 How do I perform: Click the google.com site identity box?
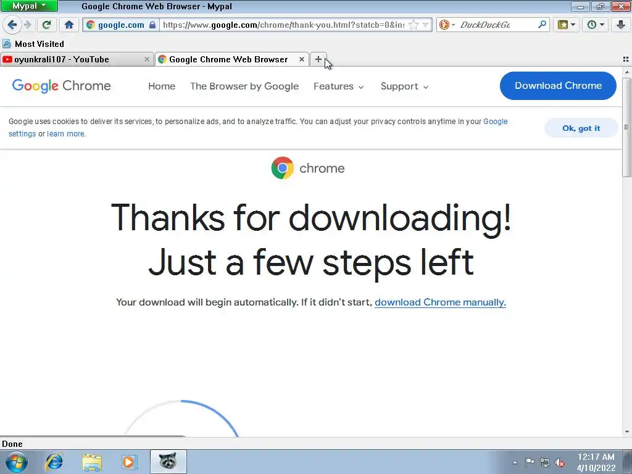[121, 25]
